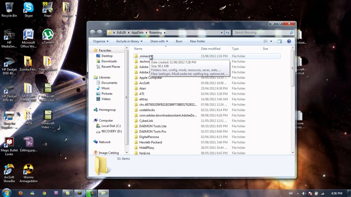Open Local Disk (C:) in navigation pane

tap(108, 126)
